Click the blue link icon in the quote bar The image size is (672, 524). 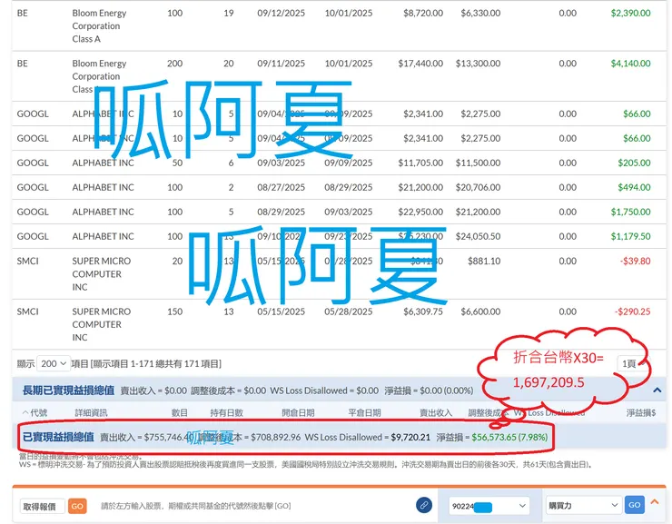tap(423, 505)
